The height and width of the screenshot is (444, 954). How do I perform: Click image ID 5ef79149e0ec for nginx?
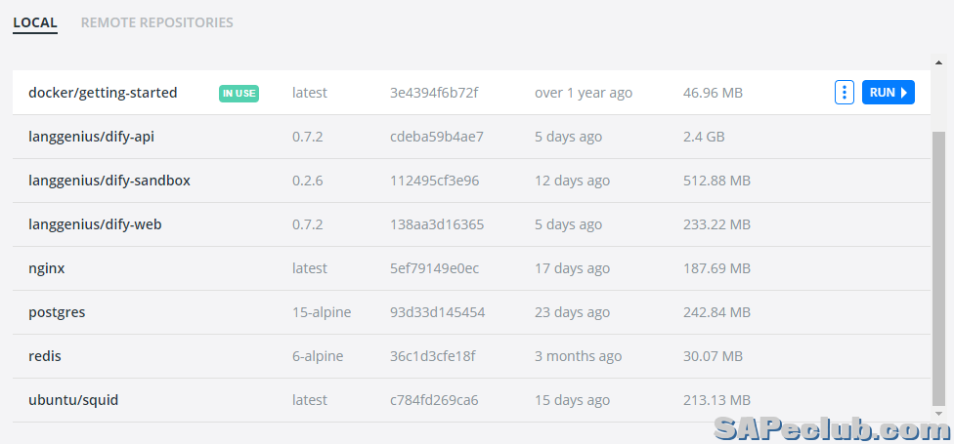(434, 268)
